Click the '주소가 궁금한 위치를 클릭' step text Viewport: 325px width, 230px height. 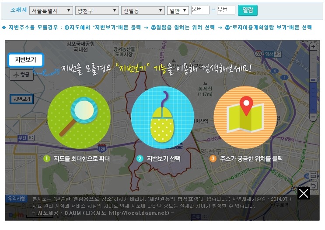[x=251, y=158]
